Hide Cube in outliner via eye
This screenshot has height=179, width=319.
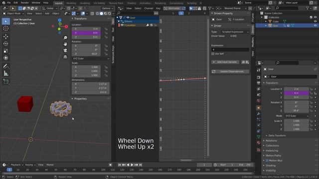pyautogui.click(x=316, y=21)
